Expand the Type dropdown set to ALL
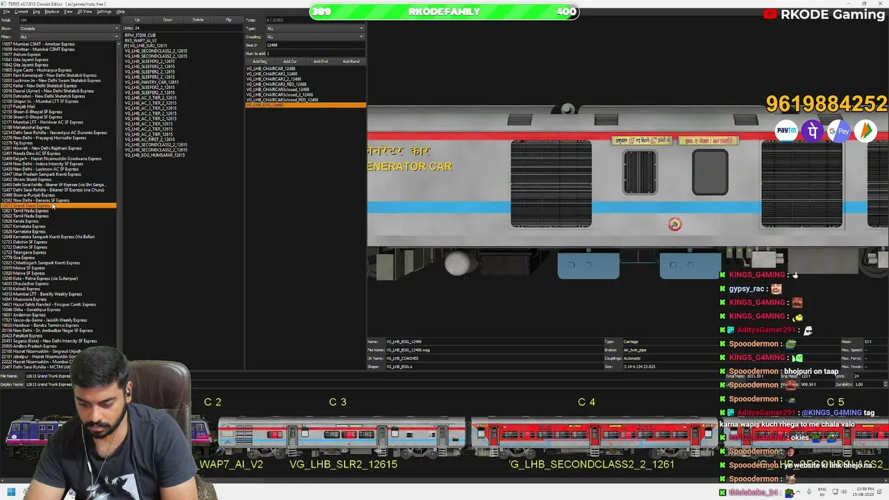This screenshot has height=500, width=889. [x=315, y=28]
